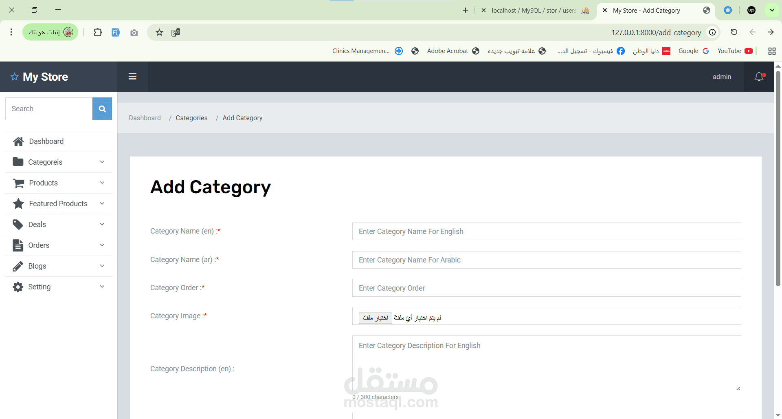Open the browser extensions puzzle icon
The height and width of the screenshot is (419, 782).
(x=98, y=32)
